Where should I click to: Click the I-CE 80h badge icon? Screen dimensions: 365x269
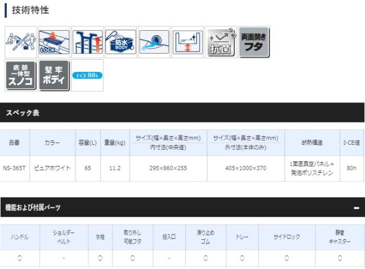coord(87,75)
